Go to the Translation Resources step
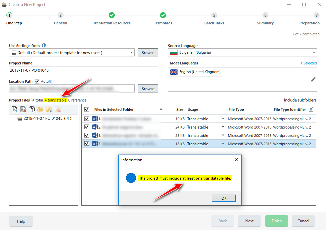The height and width of the screenshot is (230, 326). tap(112, 15)
